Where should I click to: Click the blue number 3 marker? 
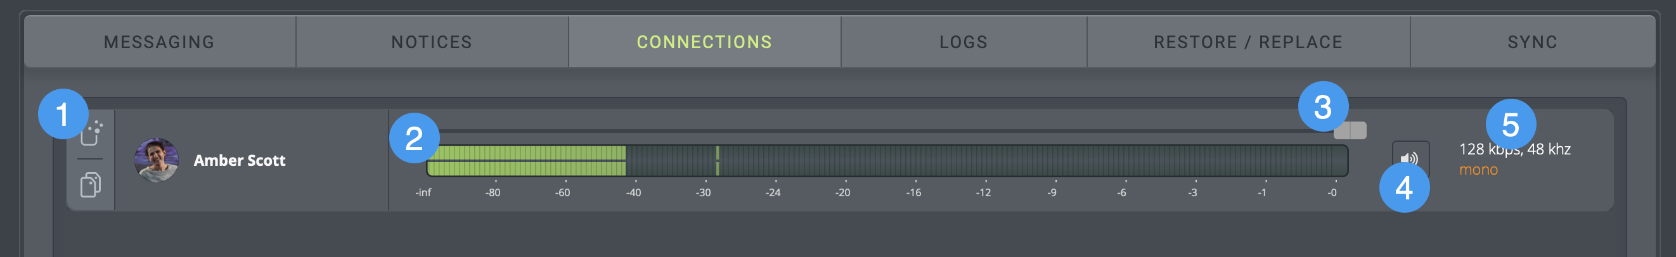(x=1323, y=106)
